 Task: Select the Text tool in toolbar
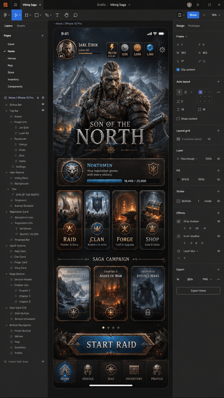(x=57, y=15)
